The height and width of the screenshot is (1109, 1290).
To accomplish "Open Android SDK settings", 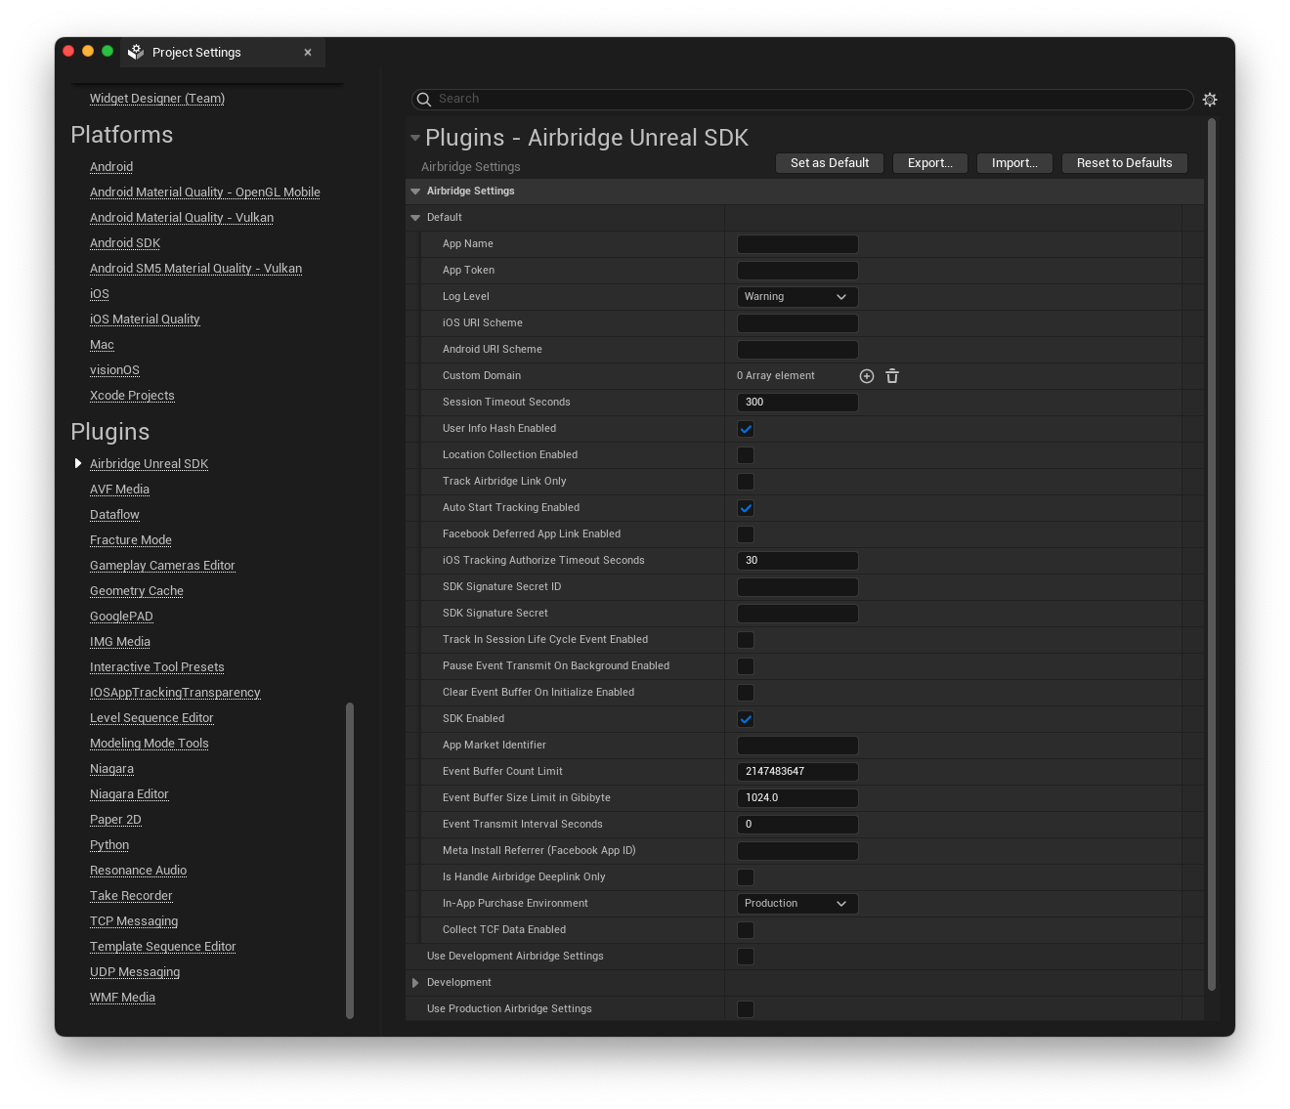I will (125, 243).
